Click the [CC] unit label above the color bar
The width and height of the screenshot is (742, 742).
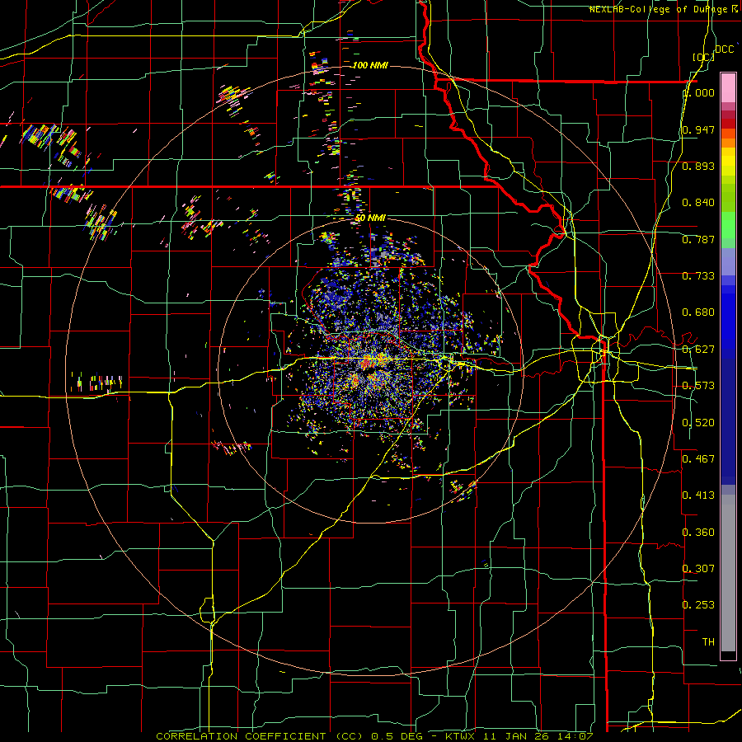(703, 57)
